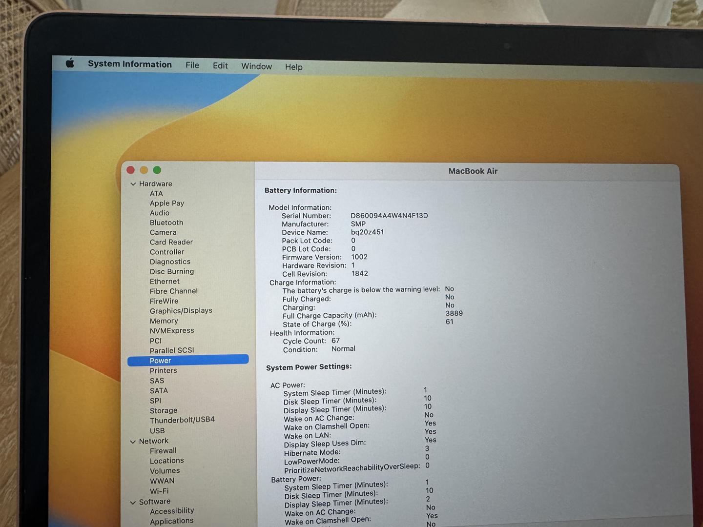Image resolution: width=703 pixels, height=527 pixels.
Task: Open the Apple menu
Action: 70,63
